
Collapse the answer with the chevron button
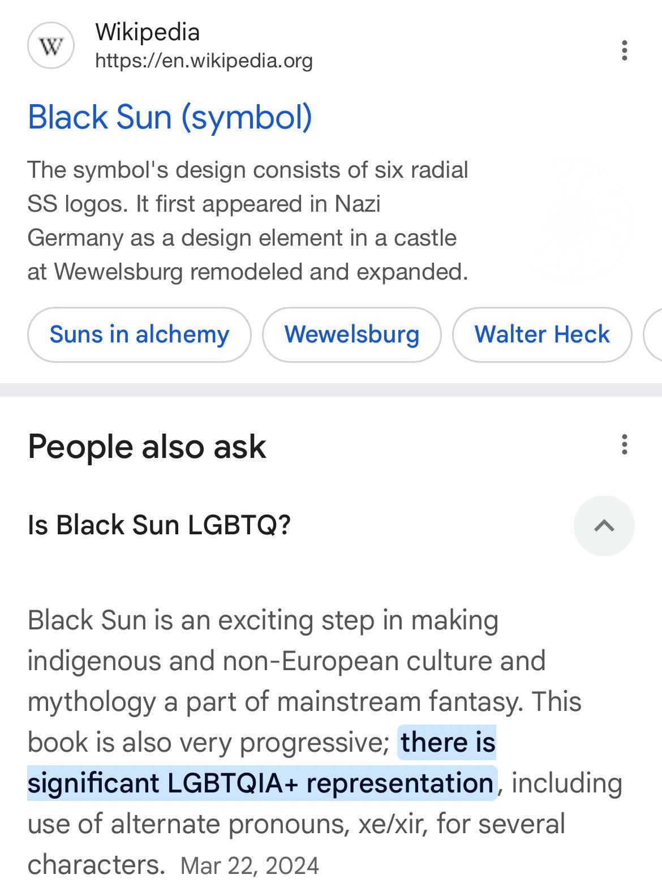click(x=604, y=526)
